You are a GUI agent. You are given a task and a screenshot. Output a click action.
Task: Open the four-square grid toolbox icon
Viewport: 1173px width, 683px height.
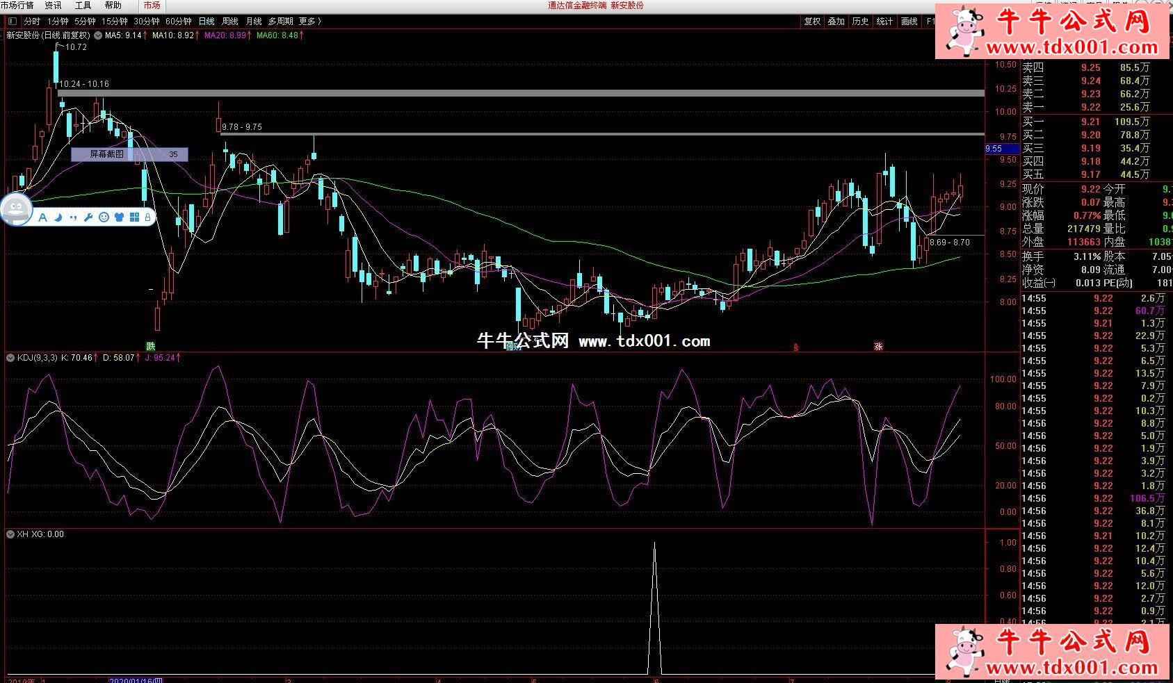[x=134, y=217]
